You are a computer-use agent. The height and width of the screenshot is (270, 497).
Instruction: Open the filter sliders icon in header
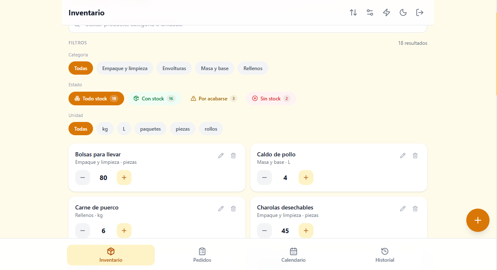(x=370, y=13)
